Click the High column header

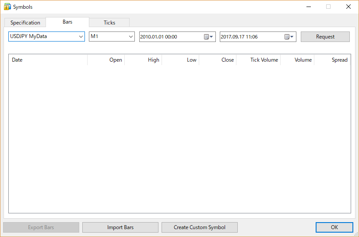point(144,60)
